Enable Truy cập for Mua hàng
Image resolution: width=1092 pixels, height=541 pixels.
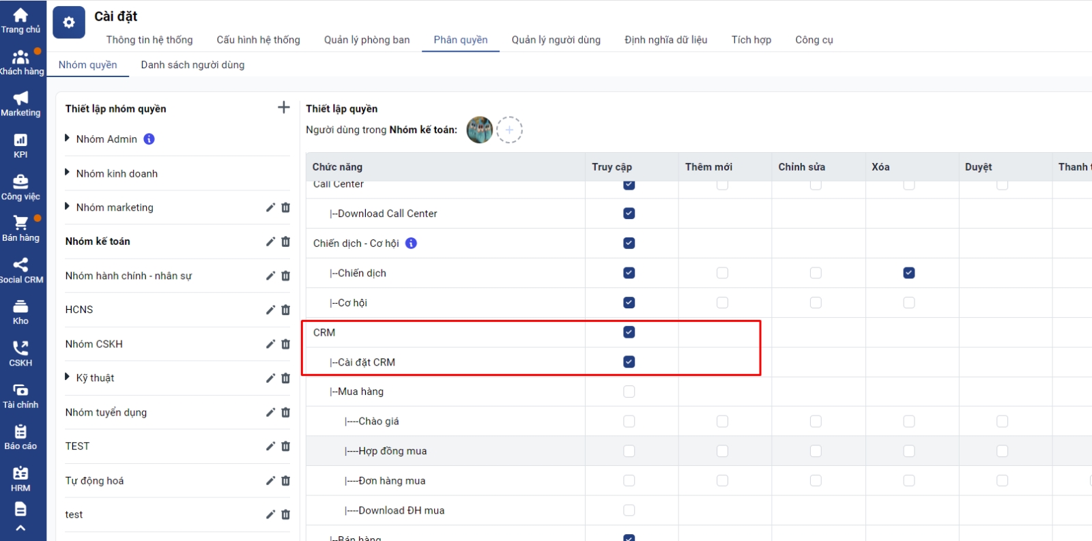[629, 392]
